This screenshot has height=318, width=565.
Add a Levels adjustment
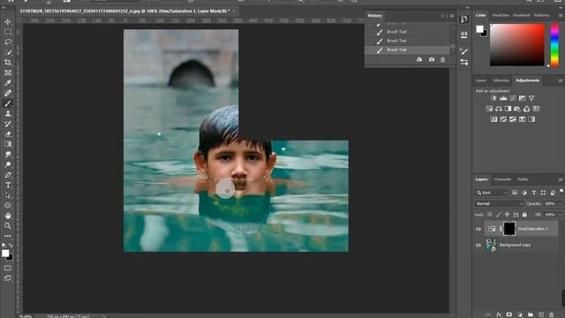click(503, 98)
